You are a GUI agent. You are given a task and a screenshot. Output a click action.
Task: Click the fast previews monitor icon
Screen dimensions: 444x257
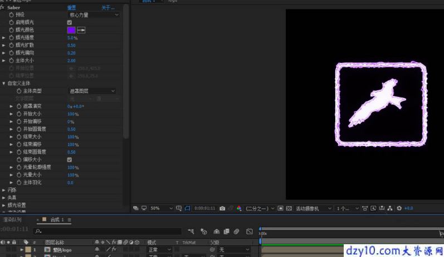click(x=373, y=208)
